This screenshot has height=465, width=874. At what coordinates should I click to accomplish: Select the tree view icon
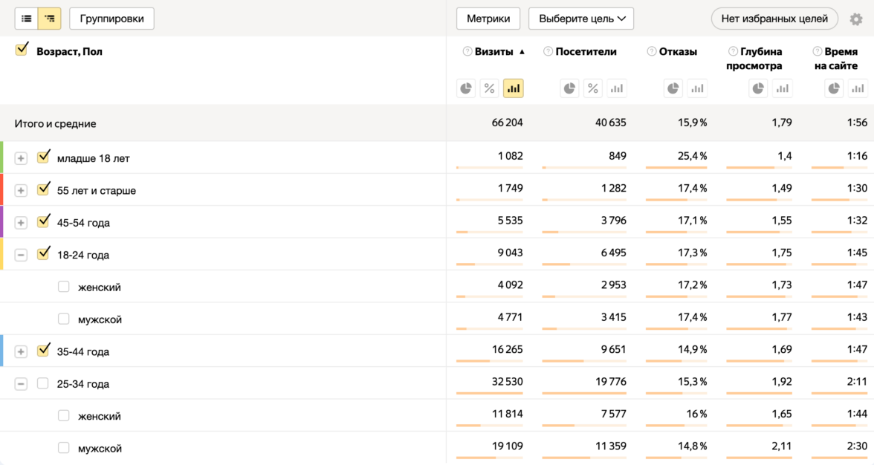click(x=50, y=19)
